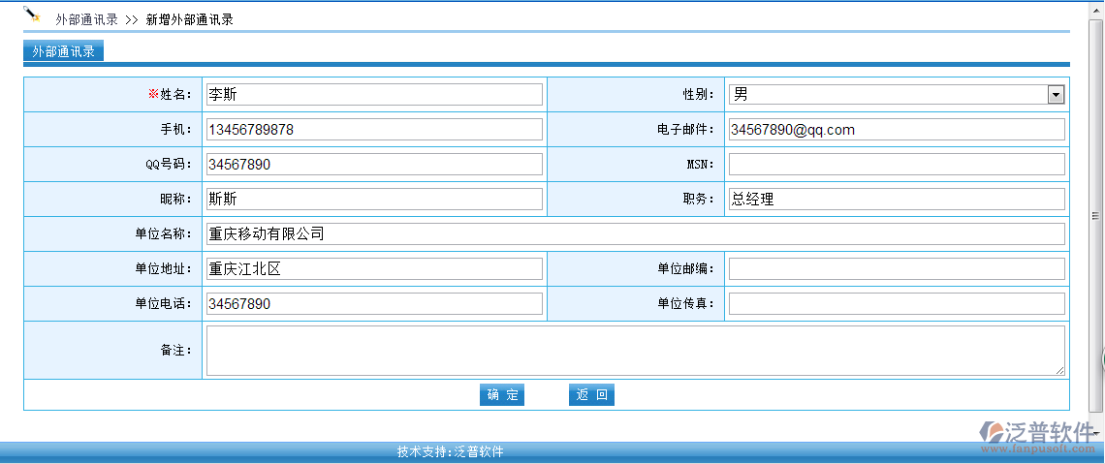Click the 确定 button
Viewport: 1105px width, 464px height.
[x=502, y=395]
